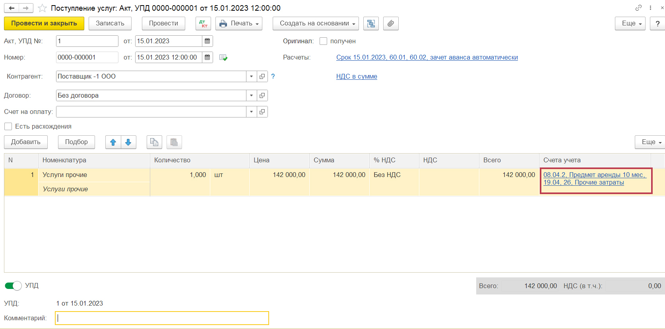Copy selected table rows icon
The image size is (665, 329).
coord(154,142)
